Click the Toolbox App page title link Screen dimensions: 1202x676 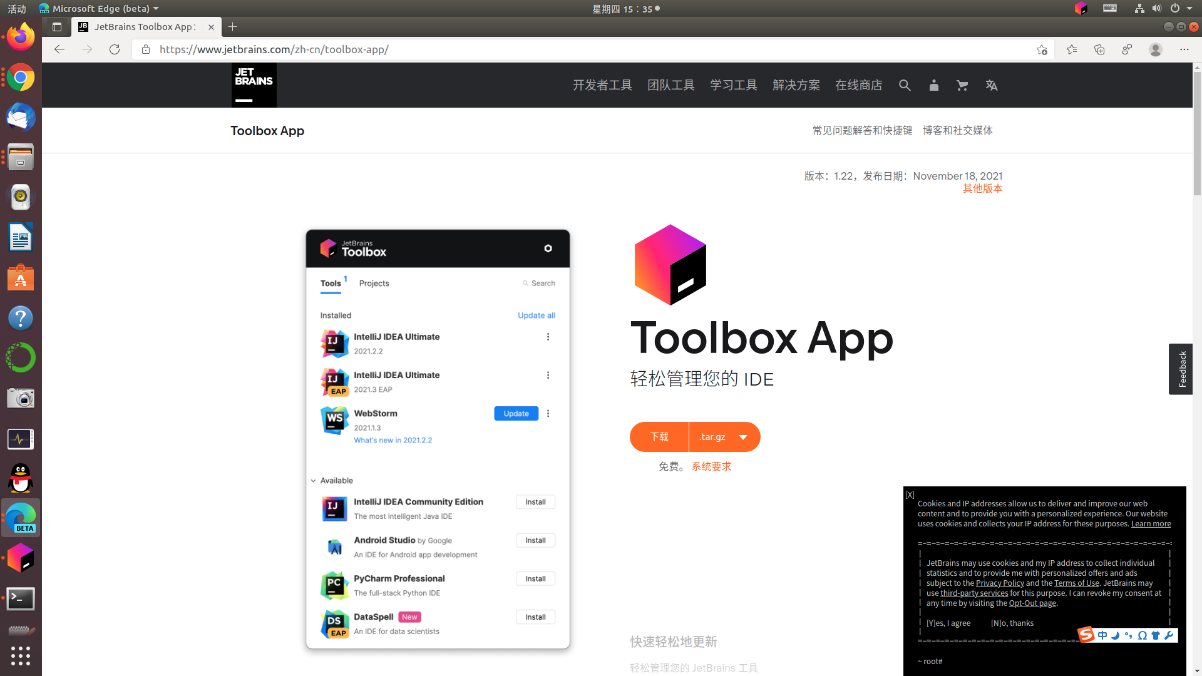pyautogui.click(x=267, y=130)
